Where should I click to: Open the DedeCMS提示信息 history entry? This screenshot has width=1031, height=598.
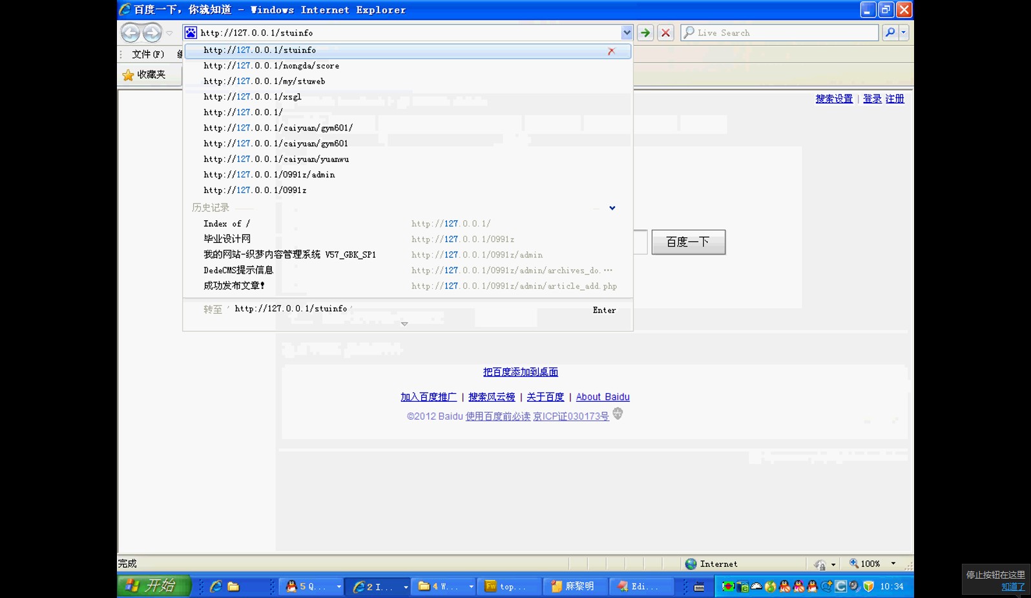click(x=408, y=271)
